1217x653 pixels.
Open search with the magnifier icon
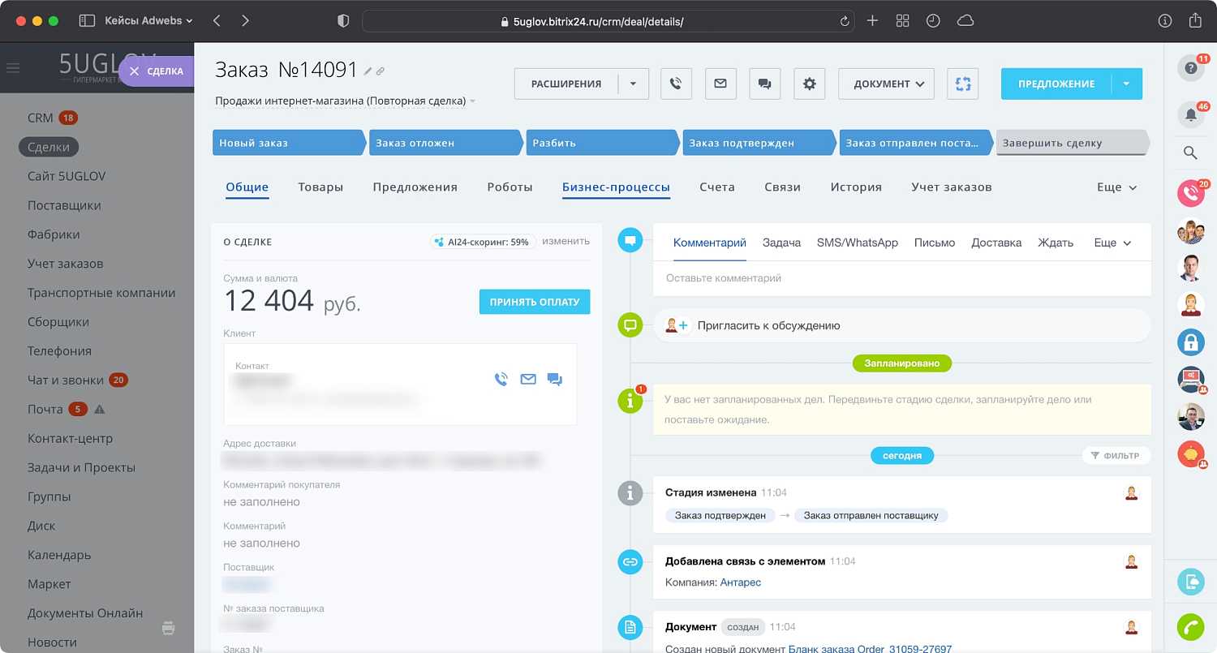[1190, 153]
